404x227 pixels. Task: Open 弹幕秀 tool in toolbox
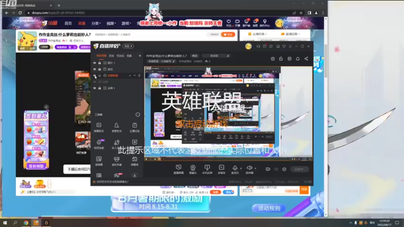tap(134, 161)
